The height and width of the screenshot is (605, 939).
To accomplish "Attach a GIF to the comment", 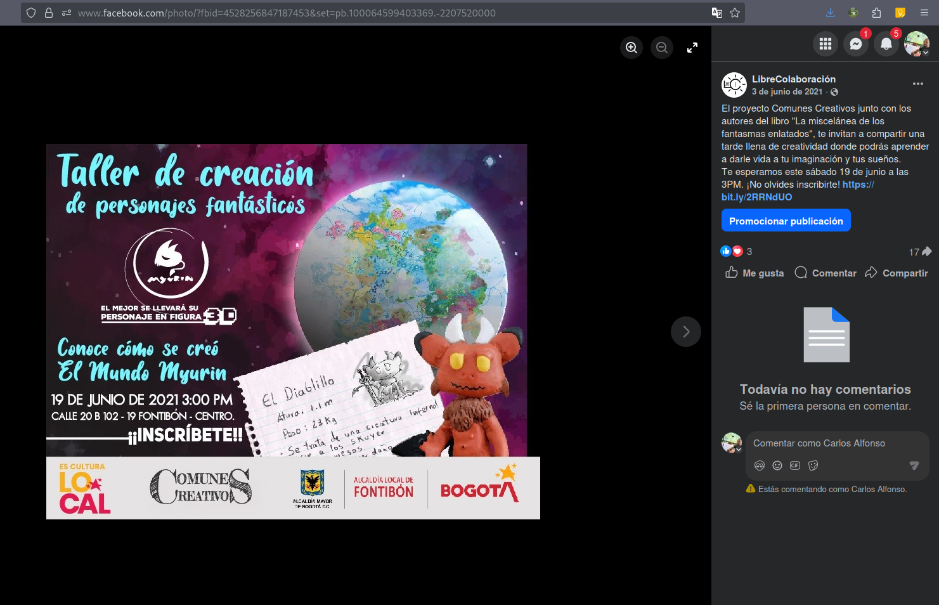I will [795, 465].
